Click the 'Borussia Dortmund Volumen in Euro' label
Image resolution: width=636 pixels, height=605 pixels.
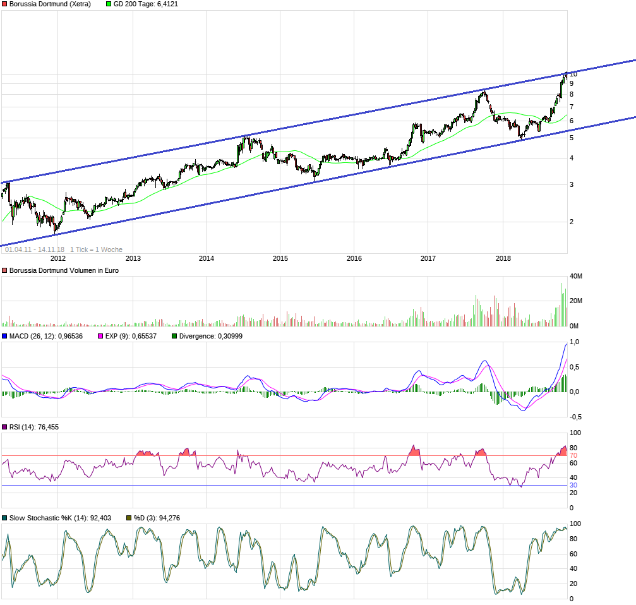[64, 270]
